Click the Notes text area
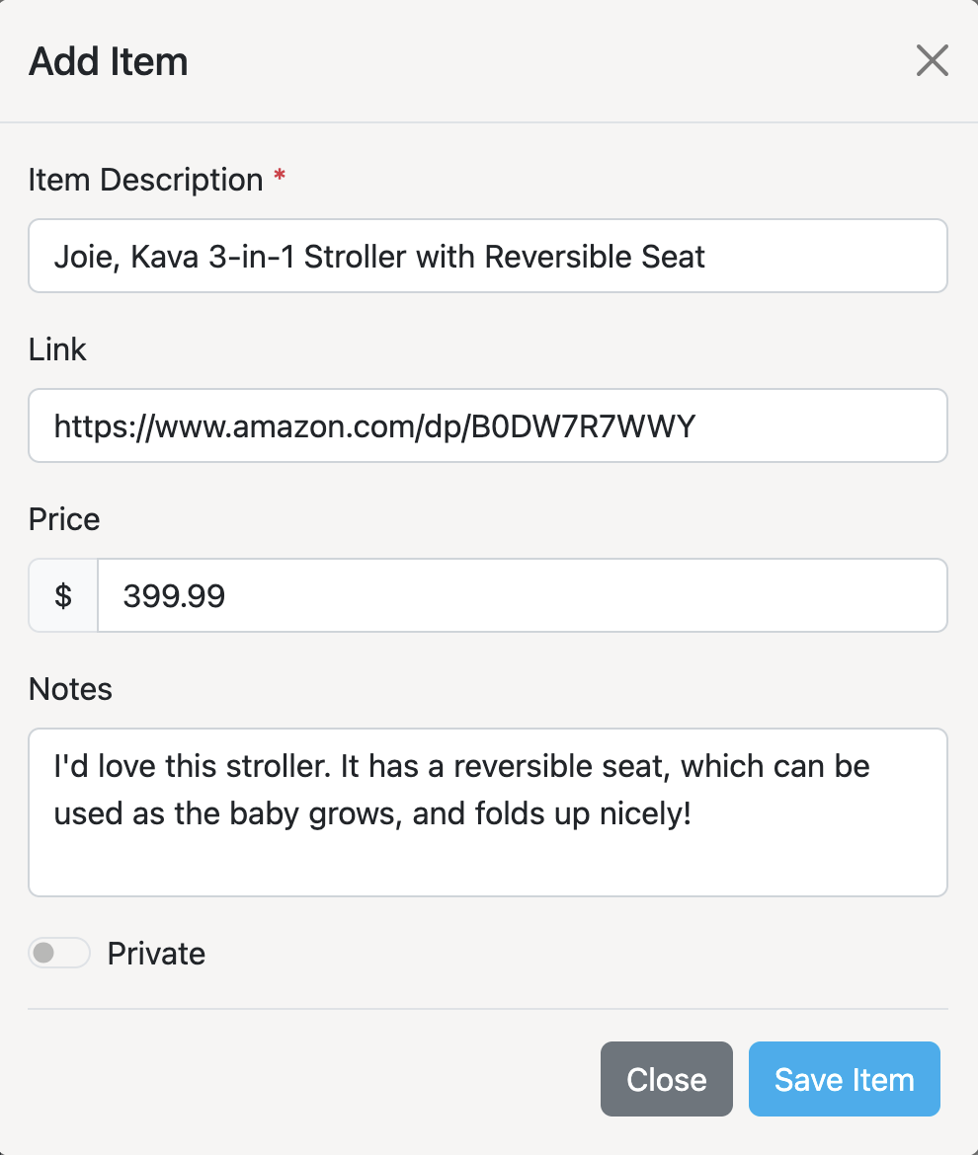 (488, 812)
